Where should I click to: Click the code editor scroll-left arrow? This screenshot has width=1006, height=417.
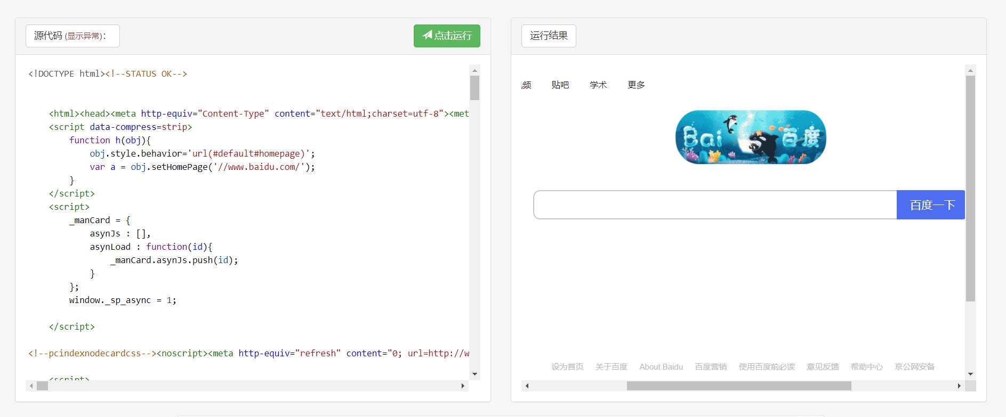[31, 386]
